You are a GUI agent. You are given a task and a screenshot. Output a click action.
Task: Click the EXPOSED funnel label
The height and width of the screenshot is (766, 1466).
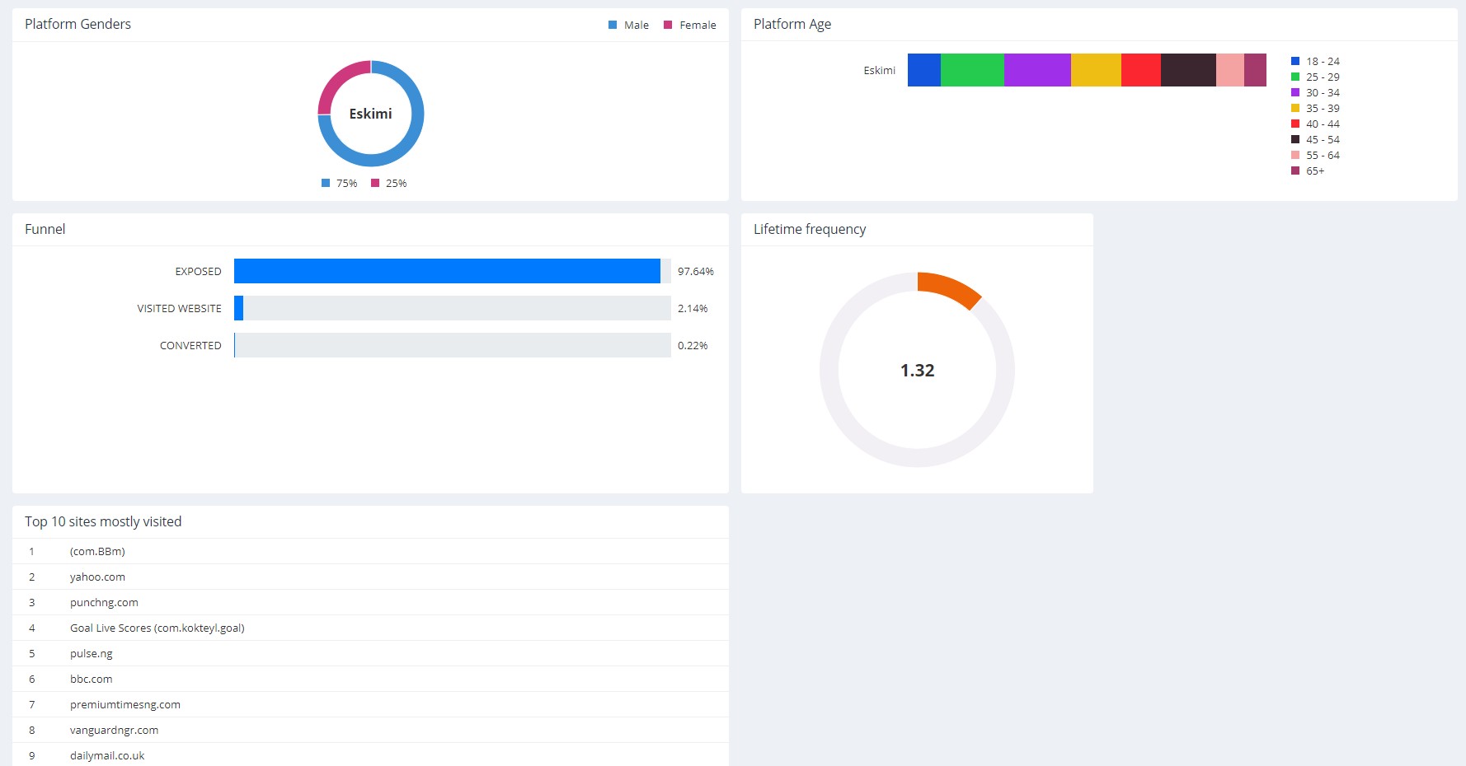click(198, 271)
